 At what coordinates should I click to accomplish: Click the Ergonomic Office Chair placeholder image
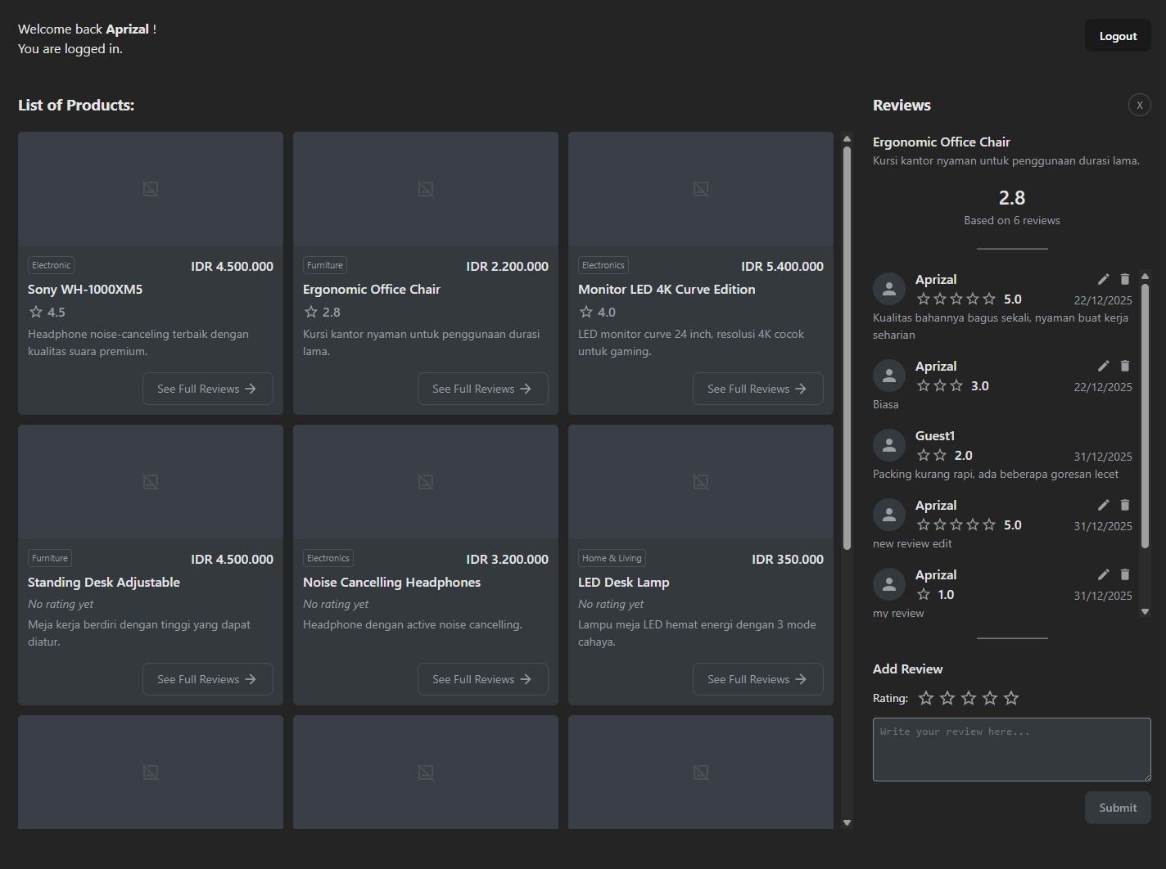pos(426,189)
